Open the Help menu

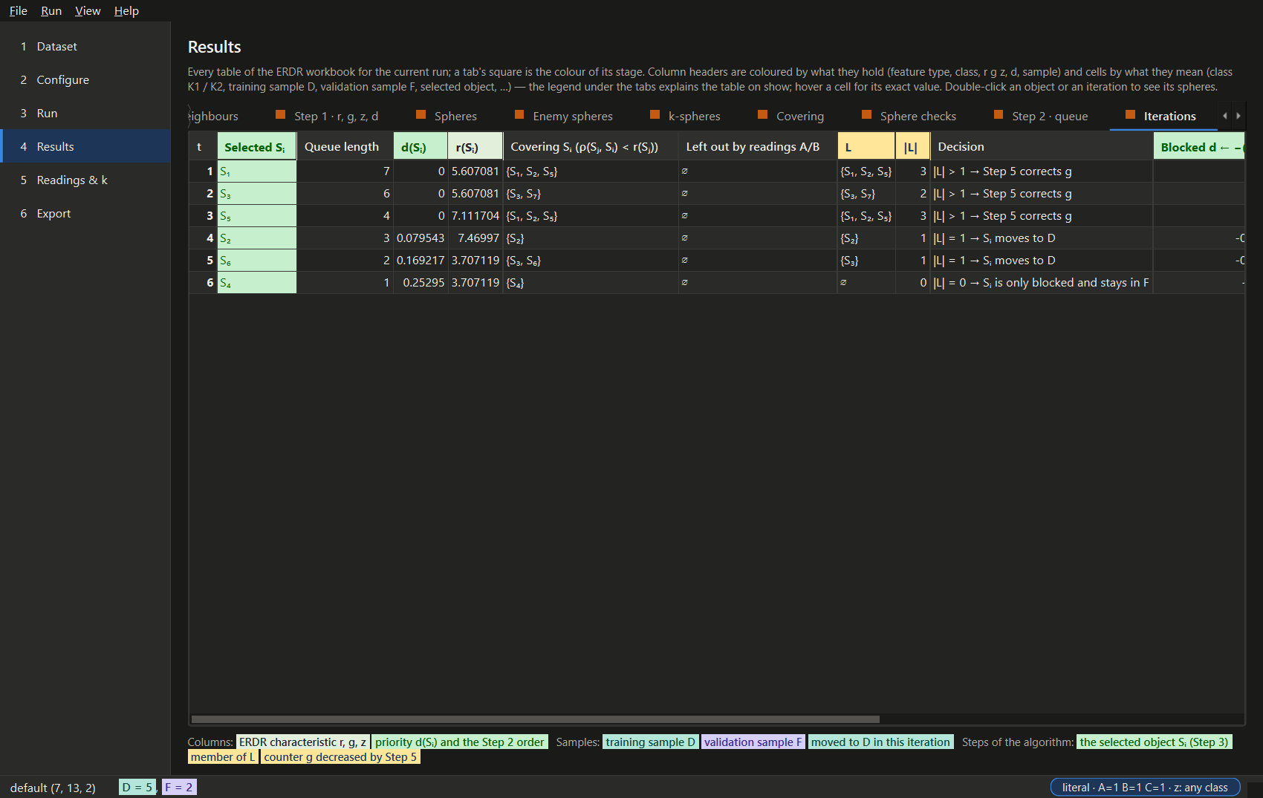pos(126,10)
